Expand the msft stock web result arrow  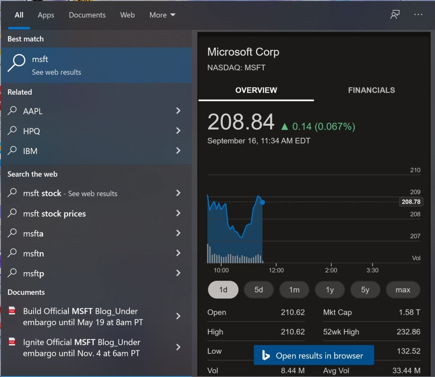pos(178,193)
